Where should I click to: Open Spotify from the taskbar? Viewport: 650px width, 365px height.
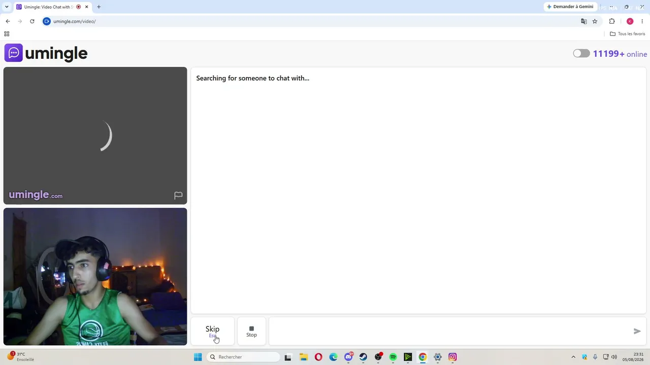pyautogui.click(x=393, y=357)
